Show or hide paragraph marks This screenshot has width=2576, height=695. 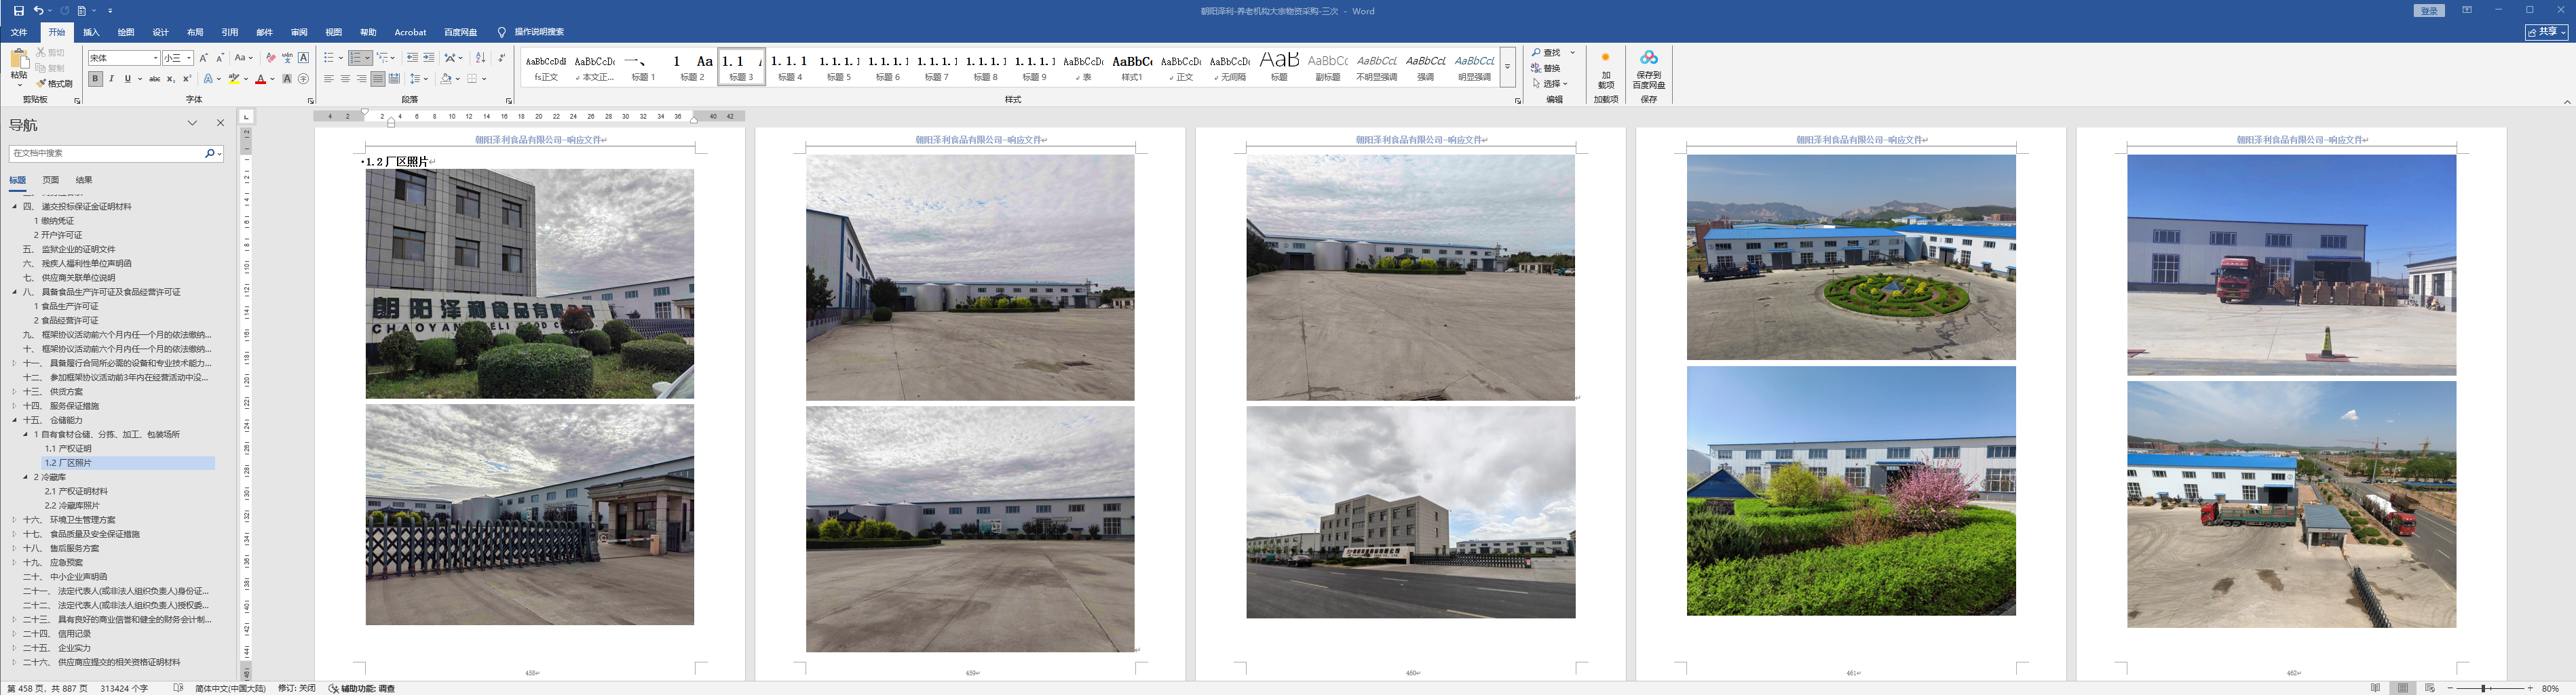pyautogui.click(x=501, y=58)
